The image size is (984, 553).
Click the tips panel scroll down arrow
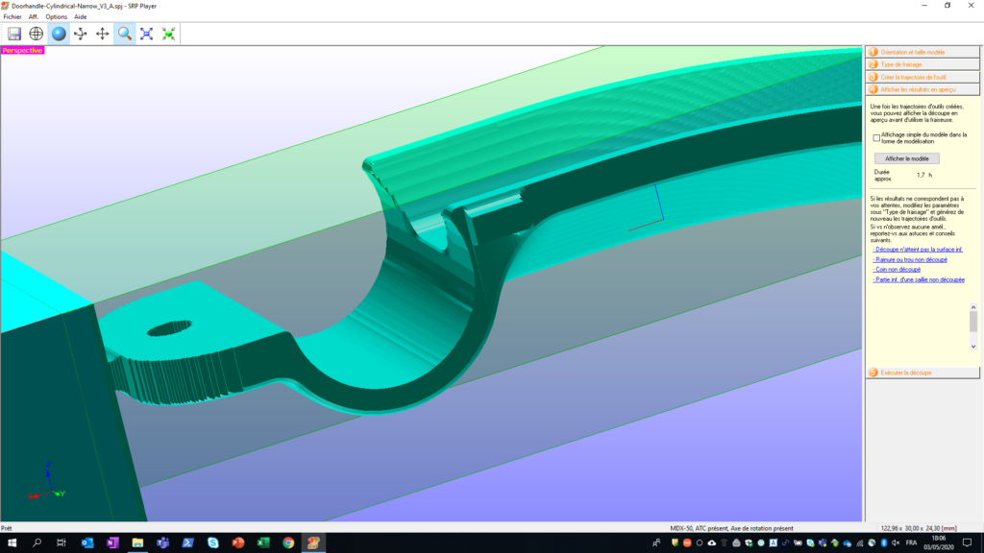click(973, 346)
